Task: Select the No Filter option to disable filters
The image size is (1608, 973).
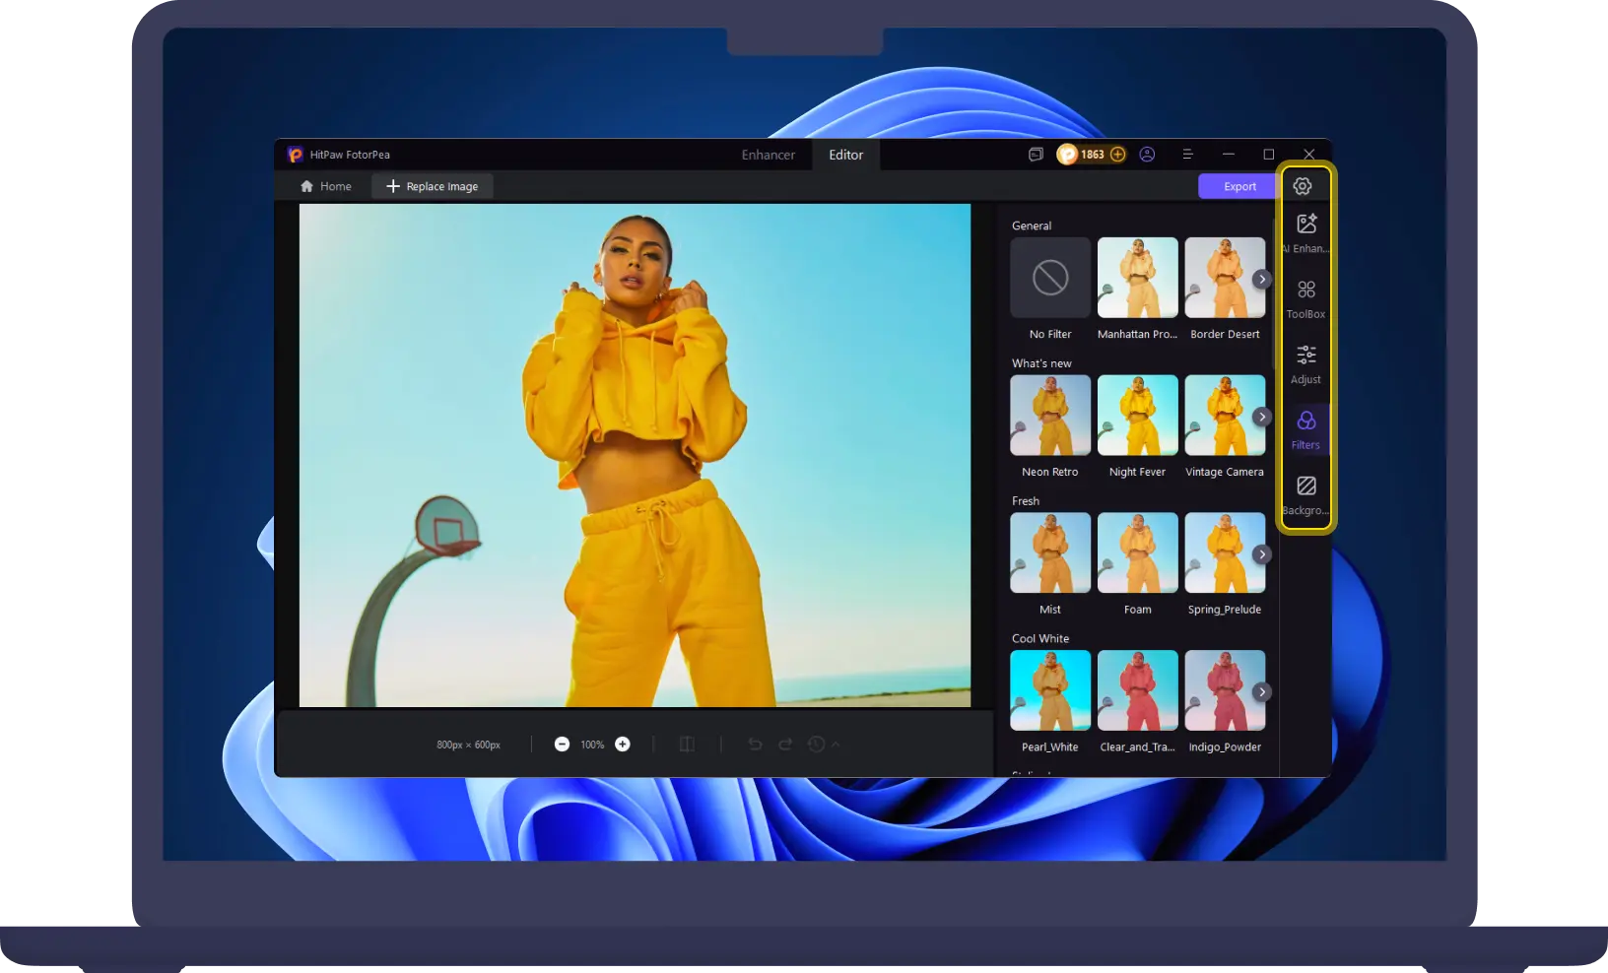Action: coord(1048,278)
